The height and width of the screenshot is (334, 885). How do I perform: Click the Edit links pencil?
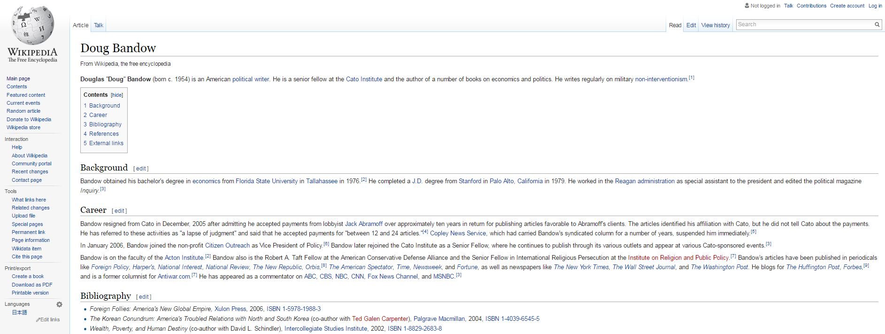[38, 320]
